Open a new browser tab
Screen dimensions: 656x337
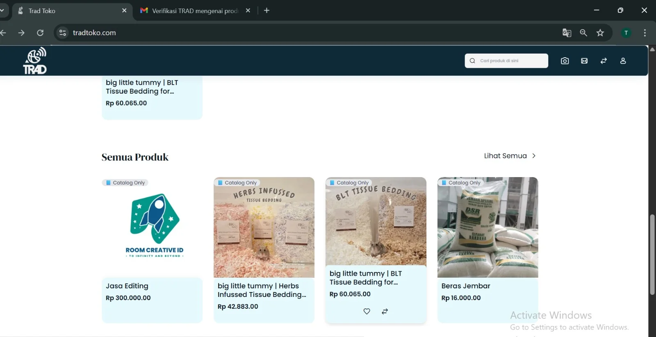coord(266,11)
